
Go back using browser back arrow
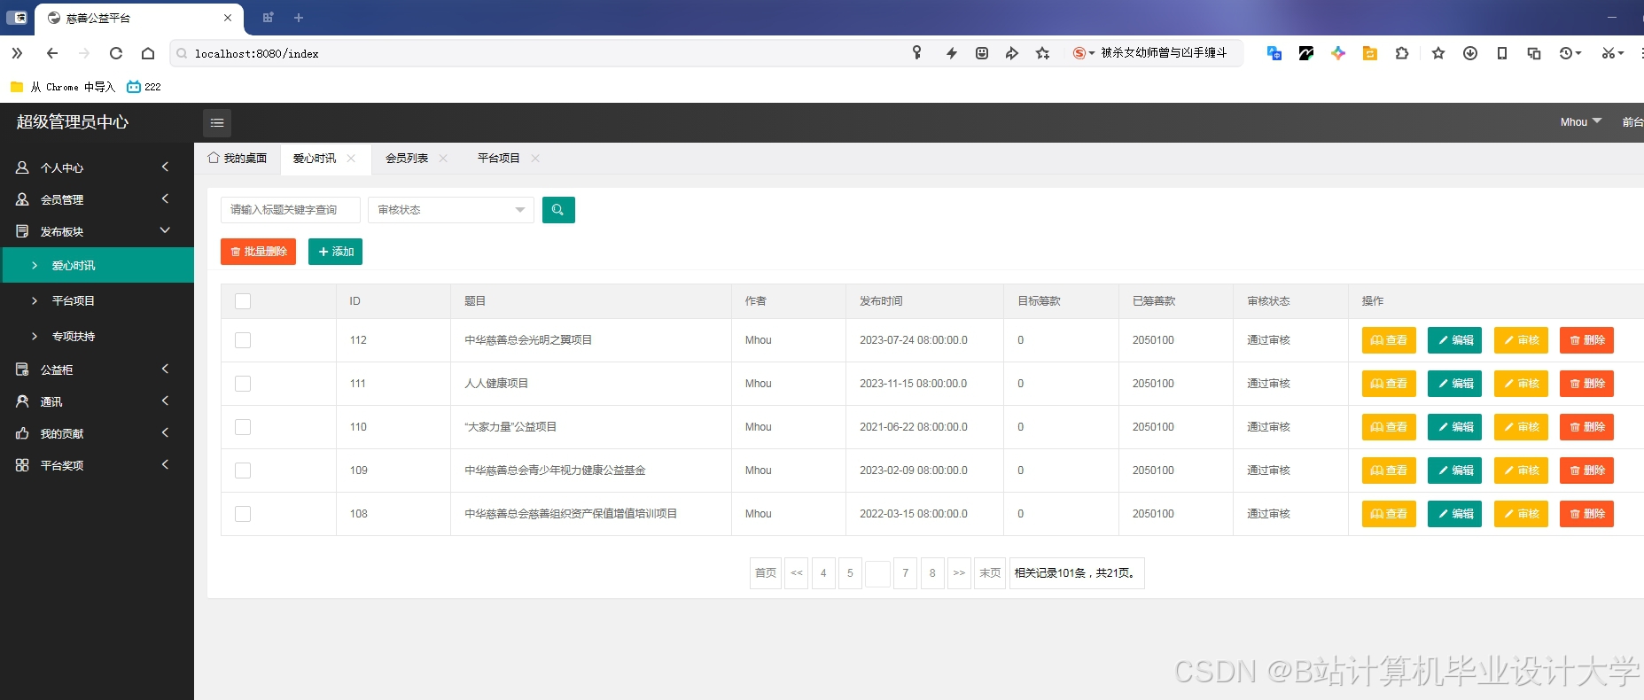point(52,53)
